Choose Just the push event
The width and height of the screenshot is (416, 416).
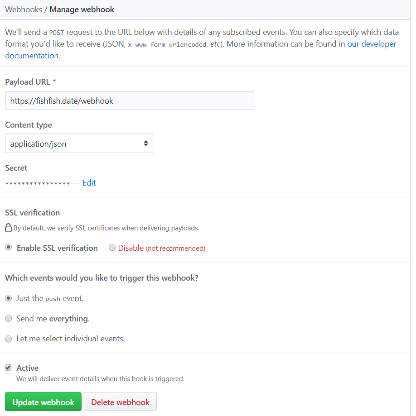[x=9, y=298]
